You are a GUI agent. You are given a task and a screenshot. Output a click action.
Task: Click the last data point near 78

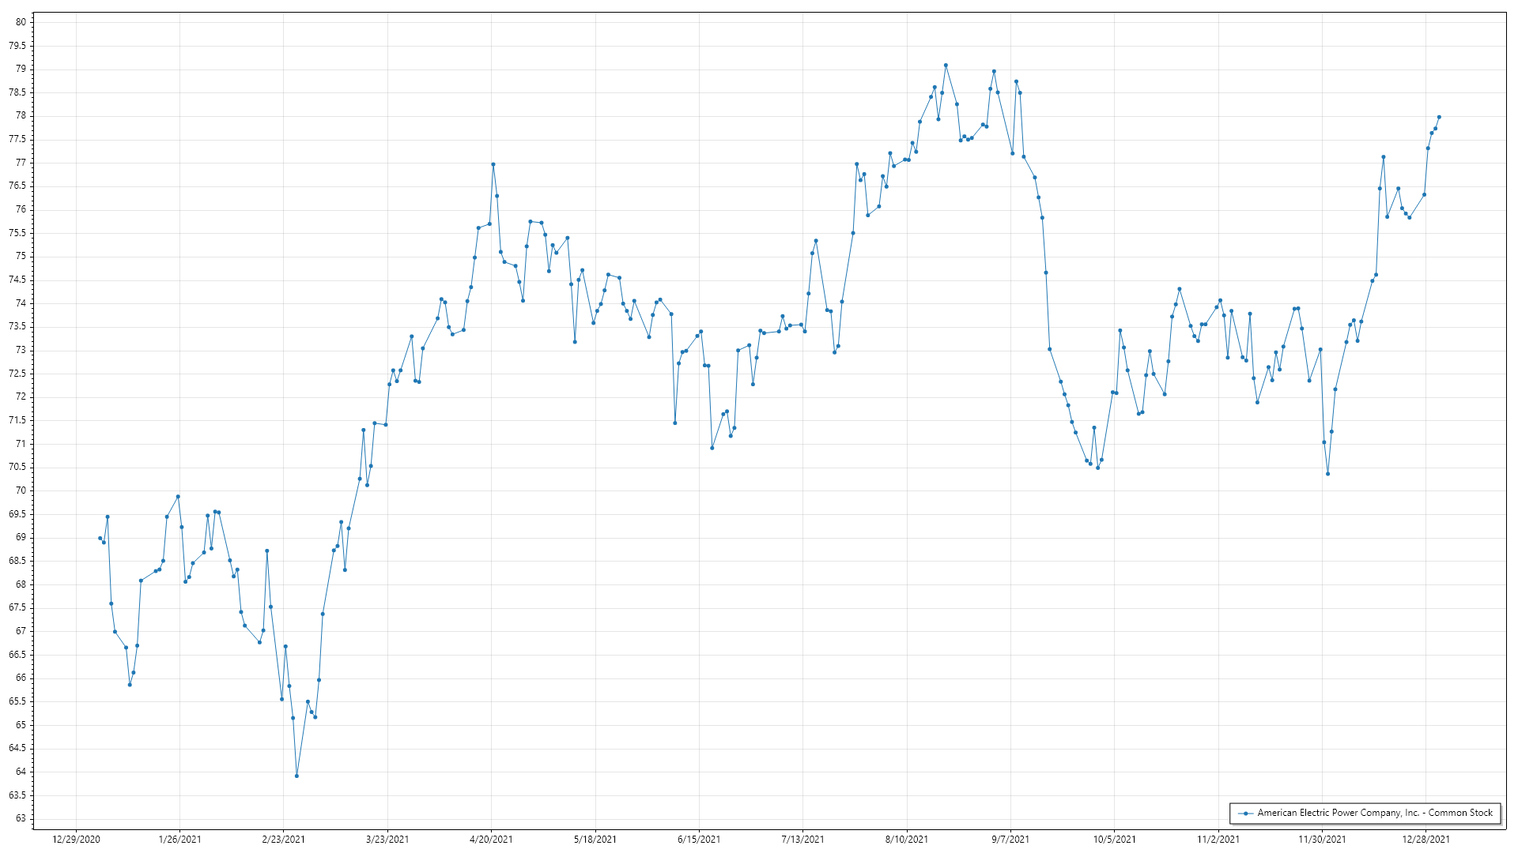[1439, 118]
